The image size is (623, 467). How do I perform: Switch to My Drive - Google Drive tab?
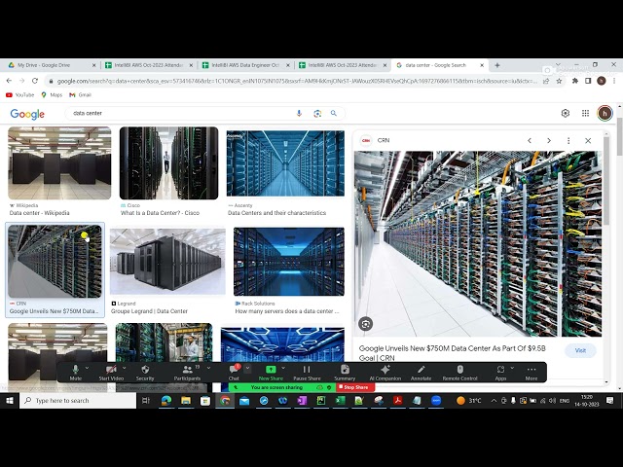coord(50,65)
